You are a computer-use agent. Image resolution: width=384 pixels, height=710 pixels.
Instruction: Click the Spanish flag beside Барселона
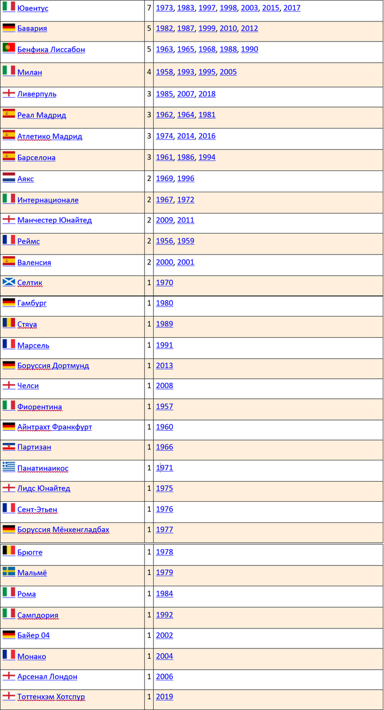pos(9,157)
